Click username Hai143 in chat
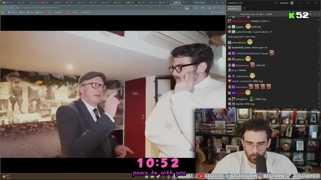Image resolution: width=321 pixels, height=180 pixels. [x=240, y=104]
